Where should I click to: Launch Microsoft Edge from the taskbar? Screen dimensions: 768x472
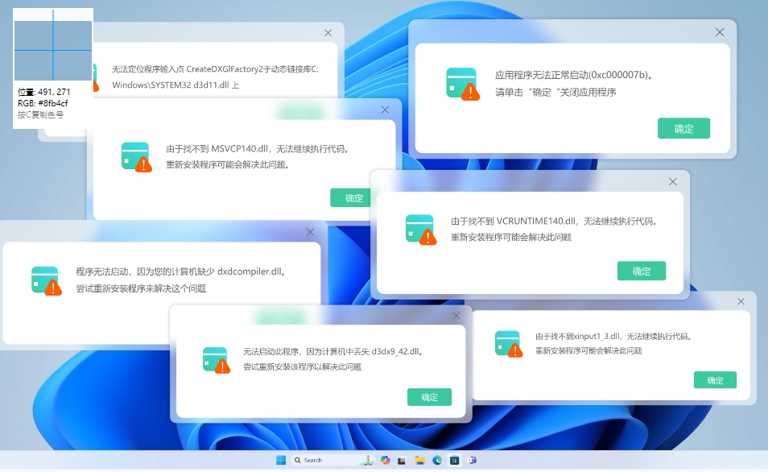tap(437, 460)
